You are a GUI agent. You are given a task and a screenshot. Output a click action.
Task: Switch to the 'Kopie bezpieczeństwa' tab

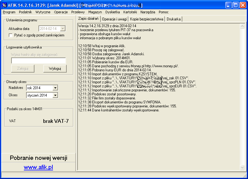coord(147,19)
